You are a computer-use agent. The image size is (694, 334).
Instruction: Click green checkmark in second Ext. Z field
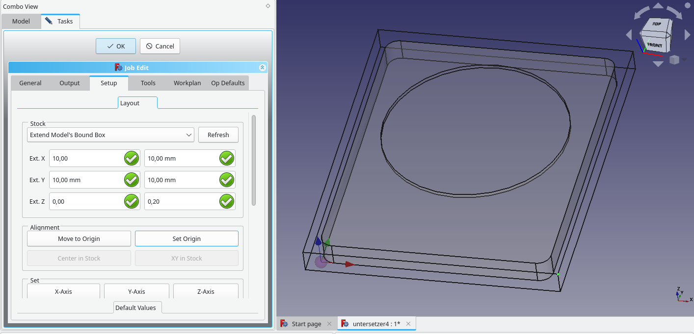(x=226, y=202)
